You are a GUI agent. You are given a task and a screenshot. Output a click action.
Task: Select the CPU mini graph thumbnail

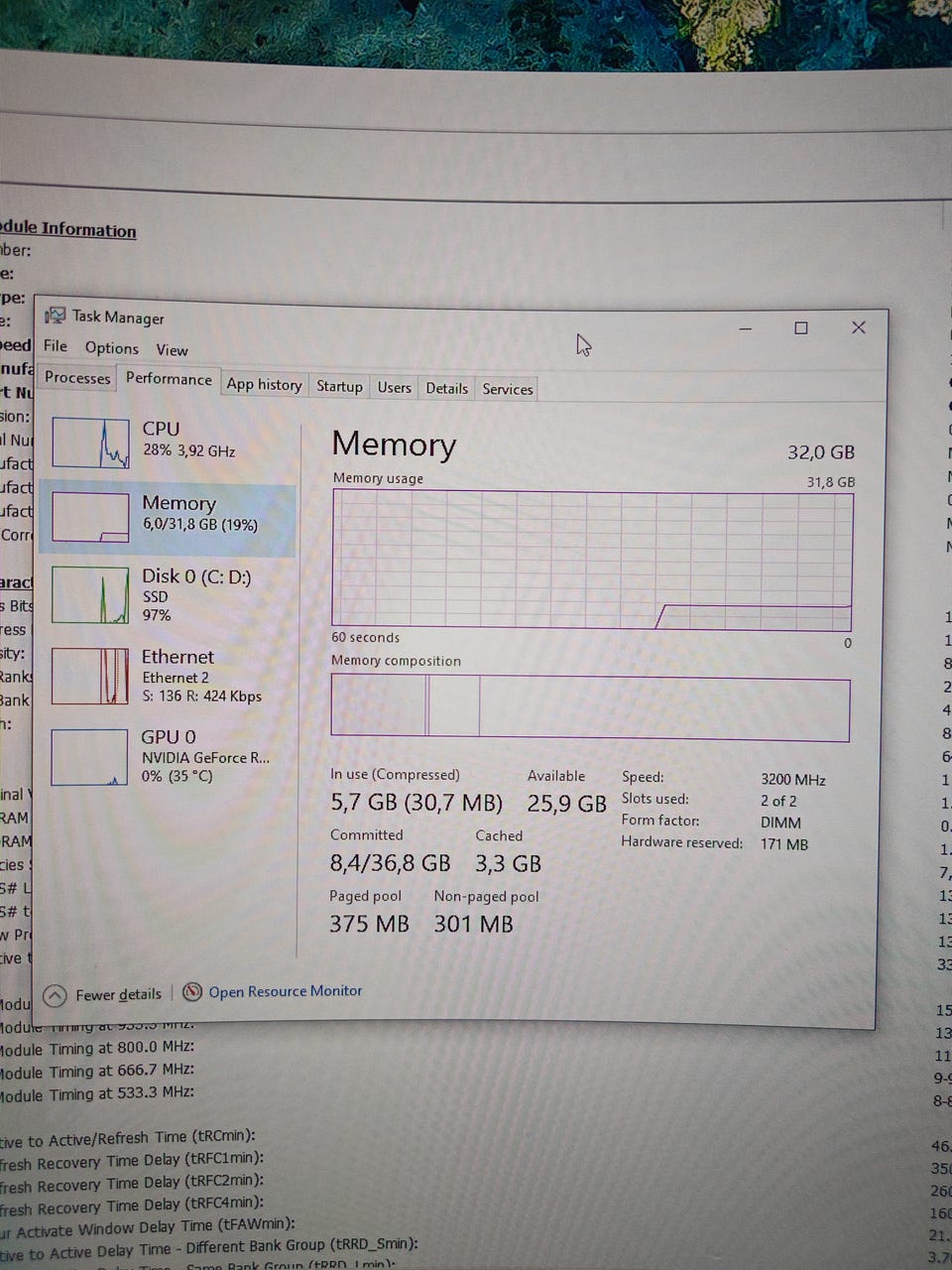(90, 443)
